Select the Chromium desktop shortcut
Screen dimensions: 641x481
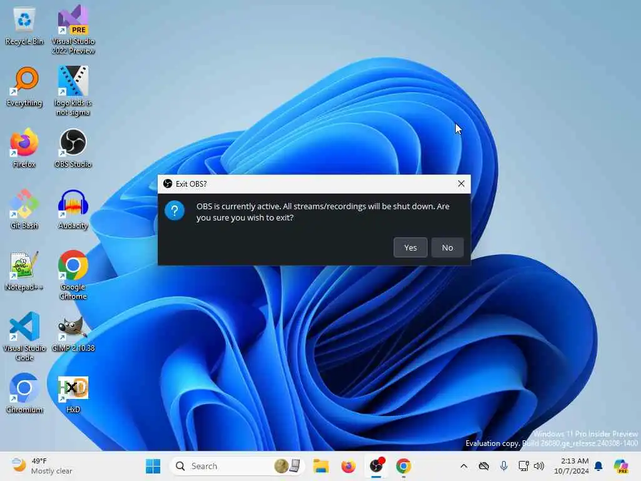(24, 393)
